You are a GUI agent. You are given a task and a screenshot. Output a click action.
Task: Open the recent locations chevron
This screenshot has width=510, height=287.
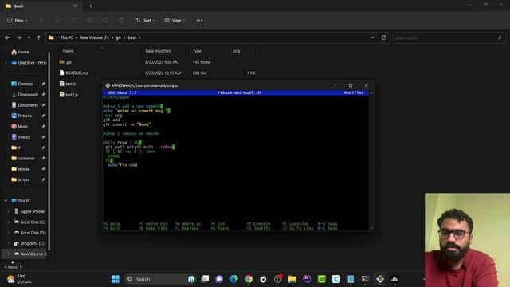tap(29, 37)
